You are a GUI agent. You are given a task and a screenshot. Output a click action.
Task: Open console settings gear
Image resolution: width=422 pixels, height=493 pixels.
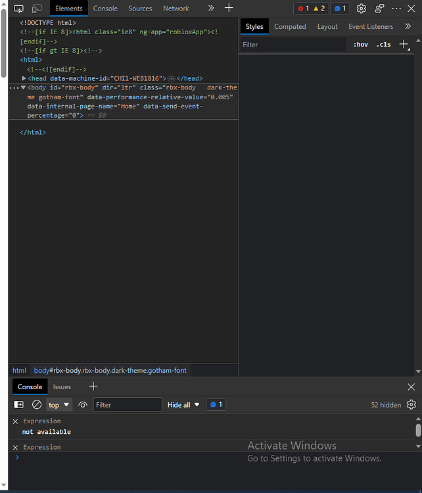point(411,405)
